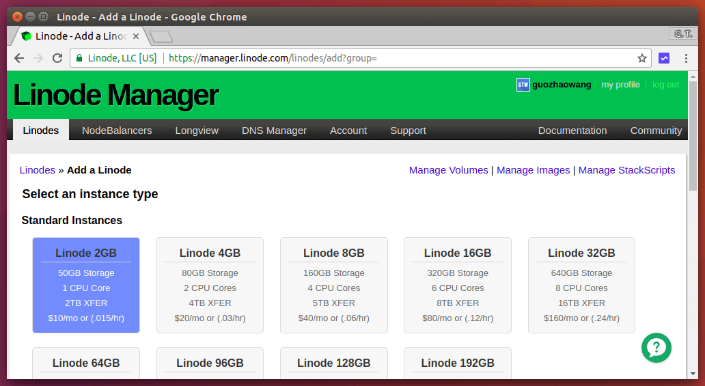Click the green padlock security icon

(x=79, y=58)
